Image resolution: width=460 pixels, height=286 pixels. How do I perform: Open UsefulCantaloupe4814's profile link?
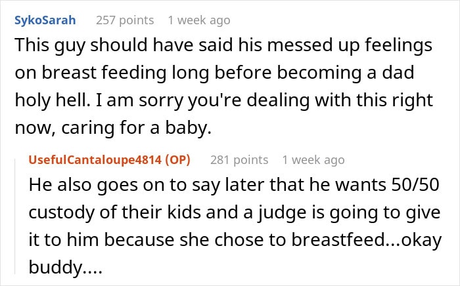(x=95, y=160)
